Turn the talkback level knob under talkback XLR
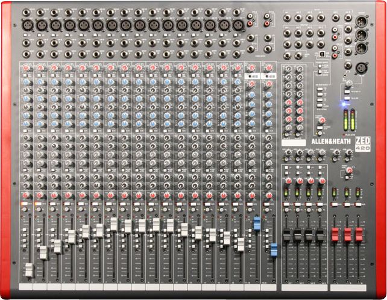Image resolution: width=387 pixels, height=300 pixels. (348, 83)
